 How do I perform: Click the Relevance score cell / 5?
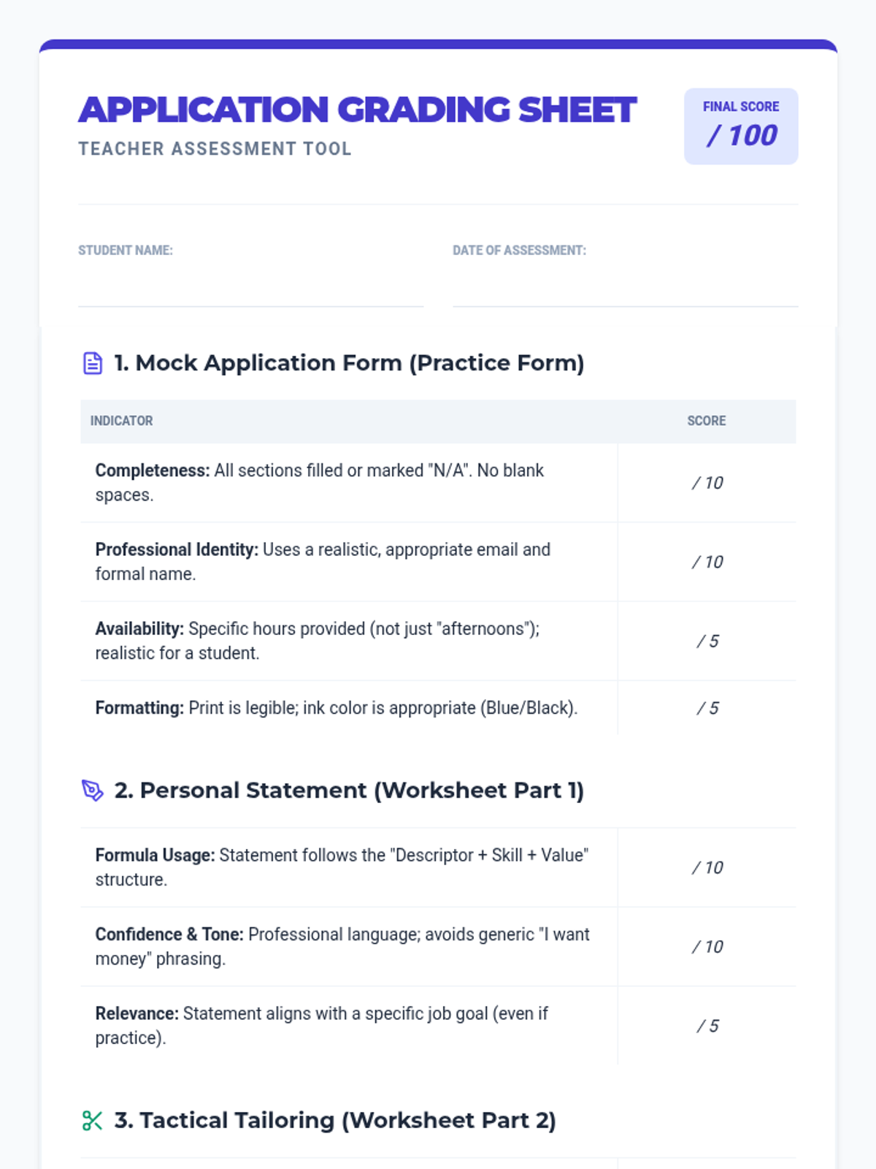coord(707,1026)
